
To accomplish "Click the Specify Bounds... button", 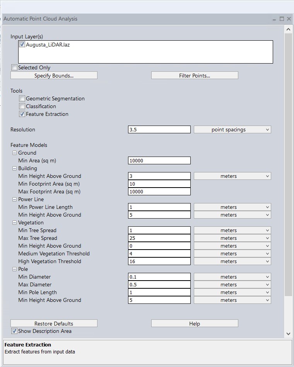I will 54,76.
